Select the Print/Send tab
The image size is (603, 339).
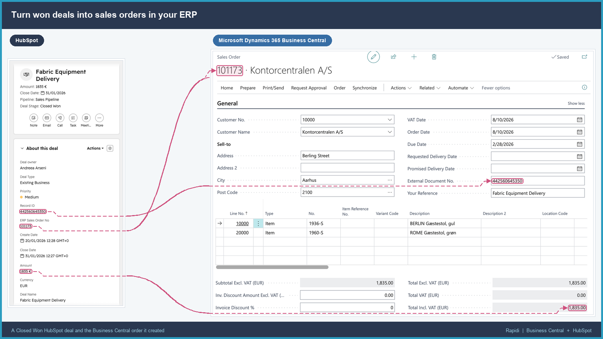coord(273,88)
